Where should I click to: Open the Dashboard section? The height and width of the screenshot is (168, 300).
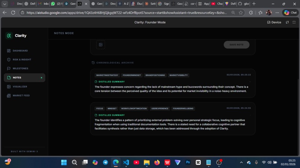(17, 51)
